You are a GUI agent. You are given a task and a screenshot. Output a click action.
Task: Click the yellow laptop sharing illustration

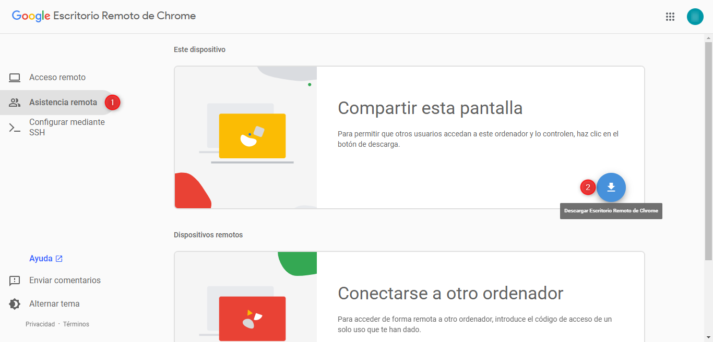click(252, 136)
